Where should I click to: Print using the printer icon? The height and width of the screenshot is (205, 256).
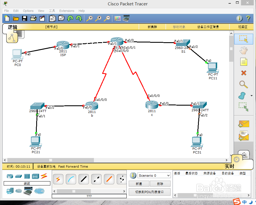pos(33,18)
